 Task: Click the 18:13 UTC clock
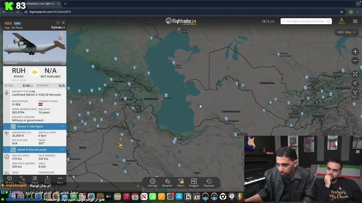click(x=268, y=21)
